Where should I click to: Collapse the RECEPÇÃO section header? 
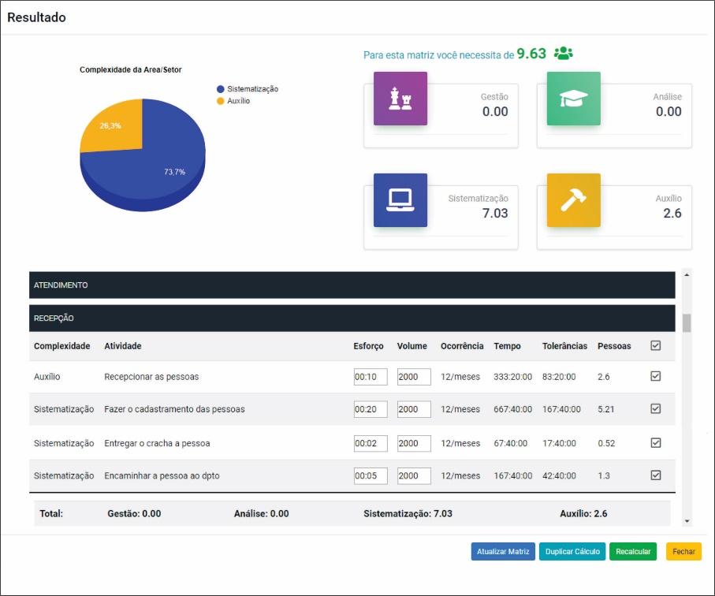point(352,318)
